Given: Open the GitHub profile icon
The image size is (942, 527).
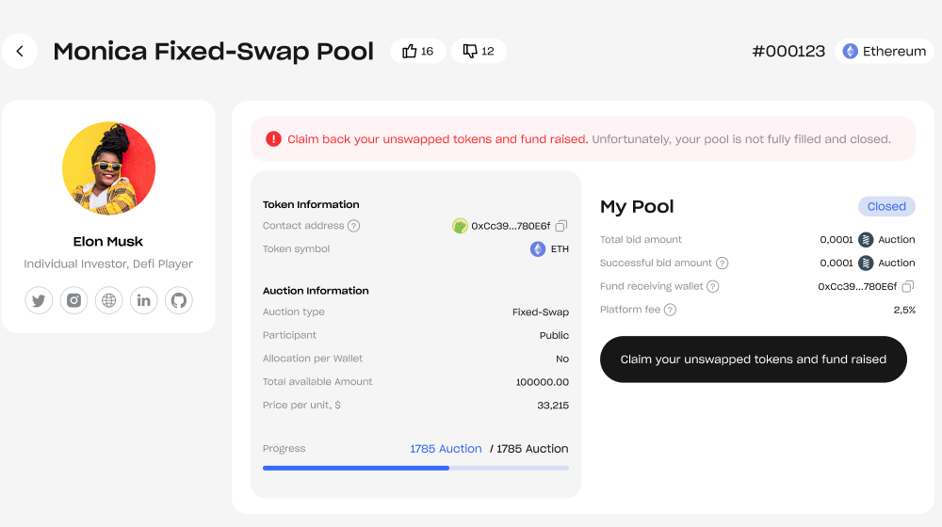Looking at the screenshot, I should point(179,301).
